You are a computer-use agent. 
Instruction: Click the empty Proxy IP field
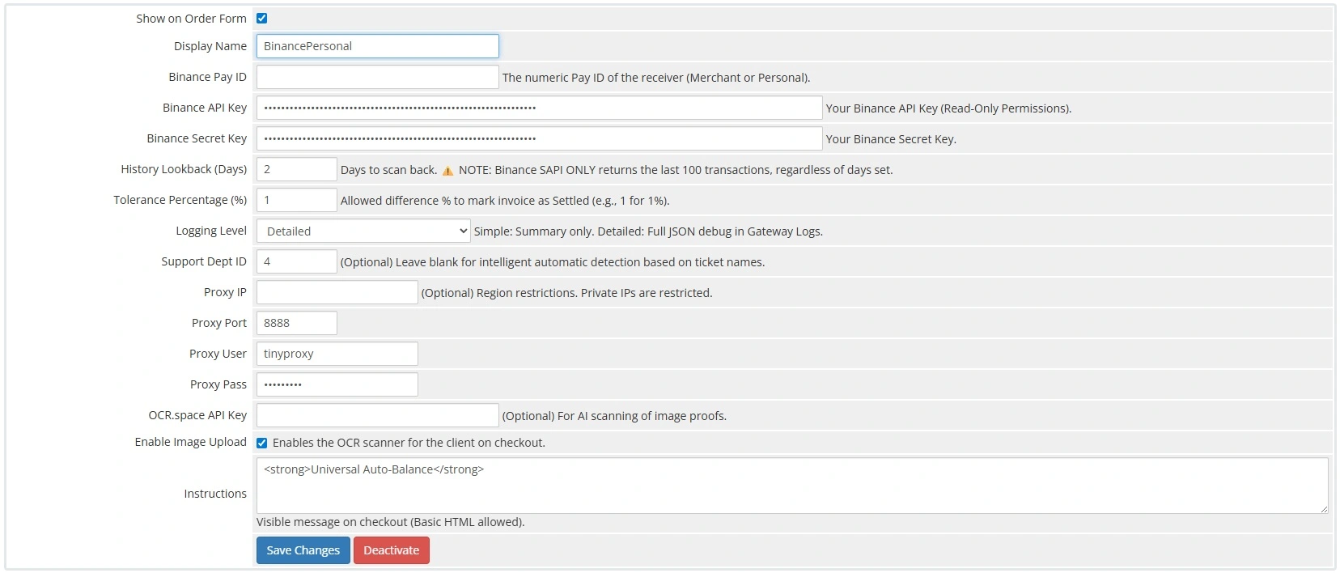coord(336,292)
